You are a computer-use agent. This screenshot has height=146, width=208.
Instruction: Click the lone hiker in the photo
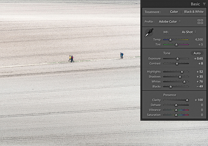122,55
